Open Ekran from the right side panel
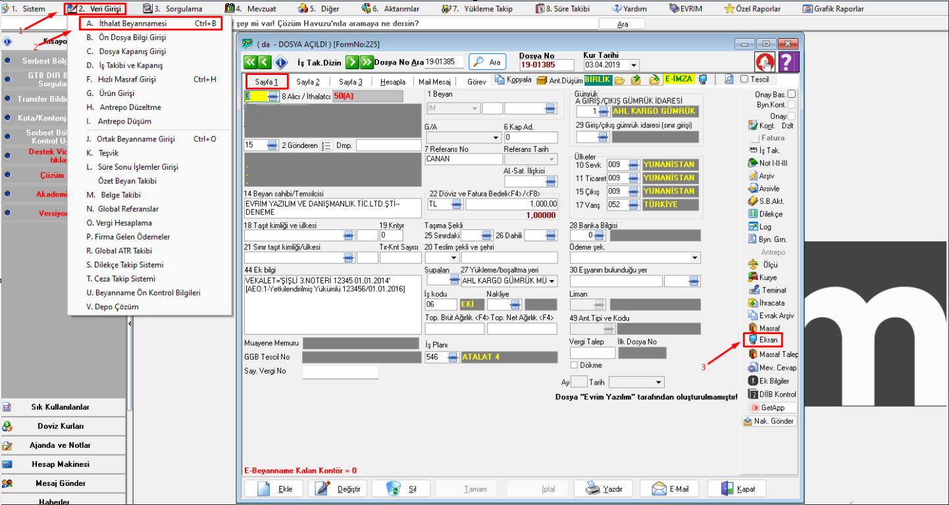The width and height of the screenshot is (949, 505). 763,340
